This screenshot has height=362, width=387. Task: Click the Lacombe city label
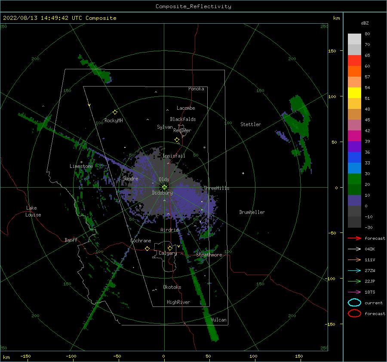[186, 108]
